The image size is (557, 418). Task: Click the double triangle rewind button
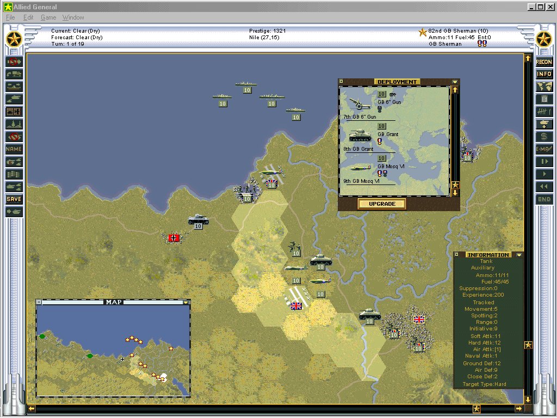click(x=544, y=187)
